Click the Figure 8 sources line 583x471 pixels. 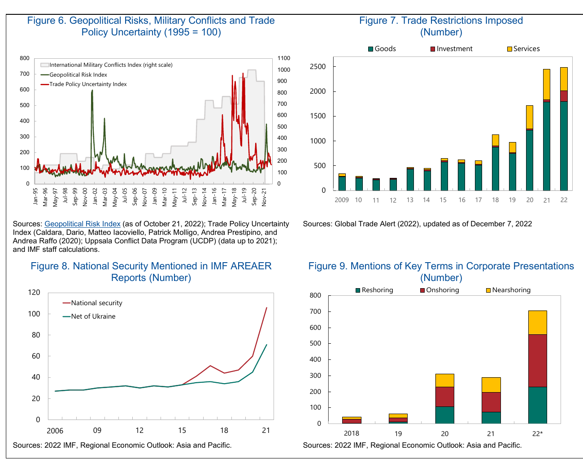coord(122,445)
